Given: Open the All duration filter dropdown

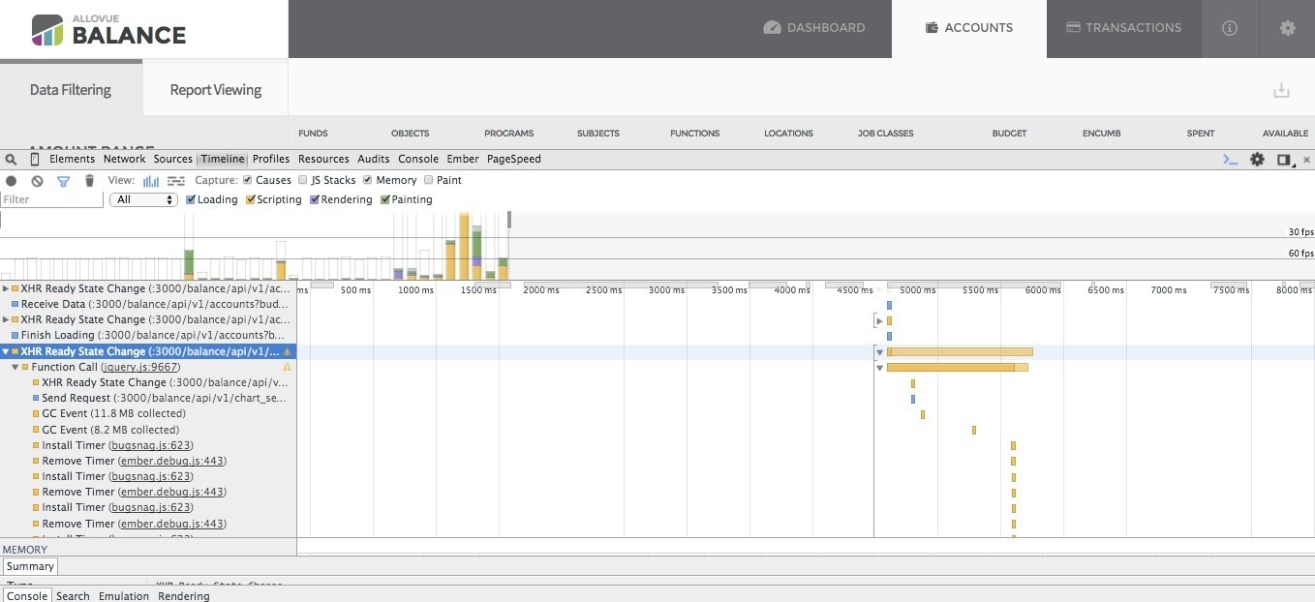Looking at the screenshot, I should 143,199.
